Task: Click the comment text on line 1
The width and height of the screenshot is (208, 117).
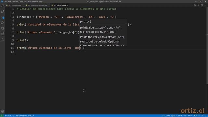Action: click(x=66, y=9)
